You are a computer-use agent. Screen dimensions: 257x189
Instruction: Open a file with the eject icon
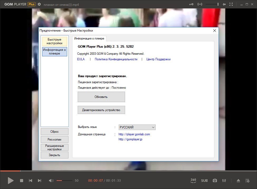point(238,181)
